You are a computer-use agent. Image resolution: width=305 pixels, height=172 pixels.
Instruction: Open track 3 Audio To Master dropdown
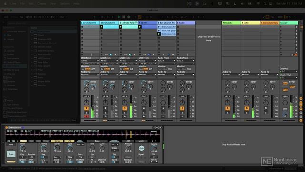(x=128, y=75)
